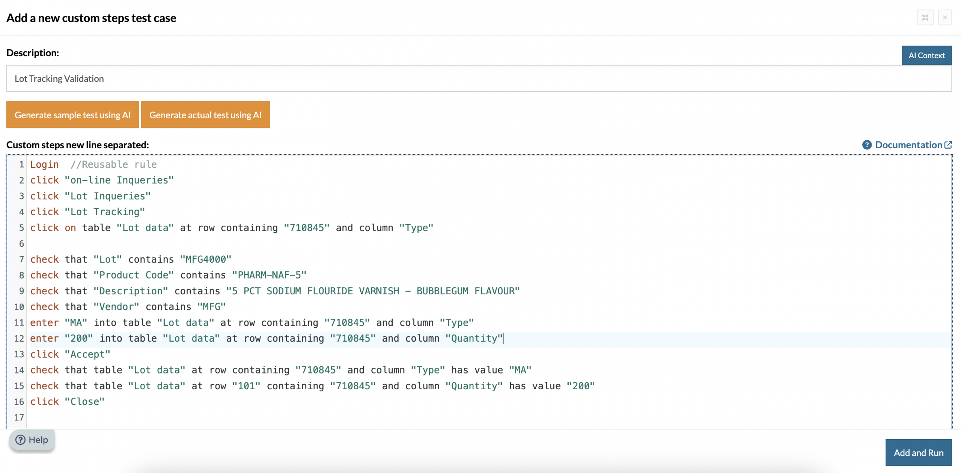
Task: Click the external link icon after Documentation
Action: (x=948, y=145)
